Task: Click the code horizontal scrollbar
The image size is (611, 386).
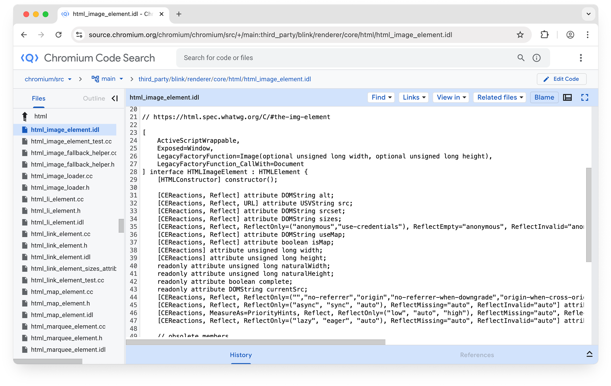Action: 255,342
